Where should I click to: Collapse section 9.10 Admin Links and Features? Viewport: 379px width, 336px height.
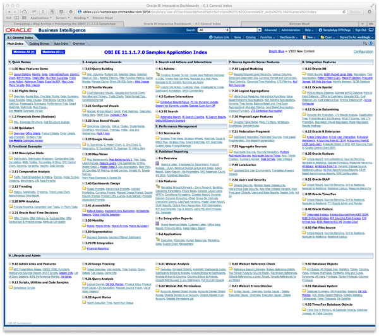pos(10,264)
